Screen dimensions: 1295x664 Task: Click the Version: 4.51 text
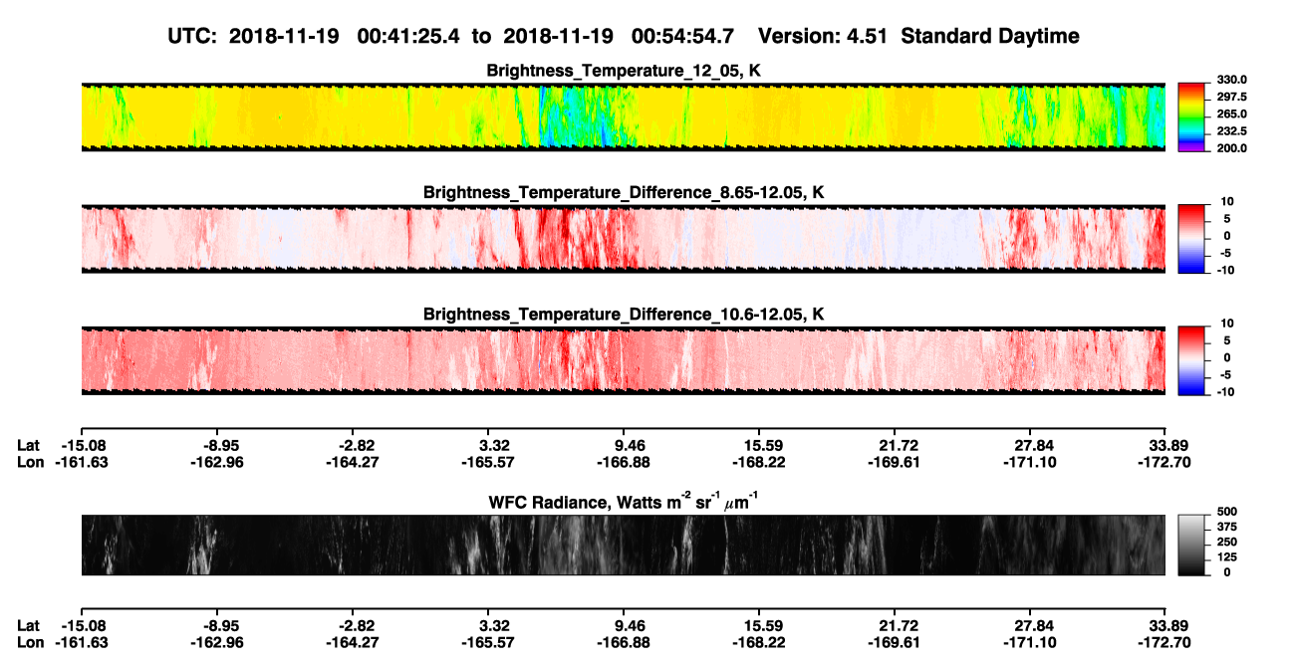823,36
